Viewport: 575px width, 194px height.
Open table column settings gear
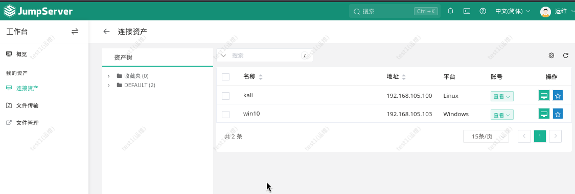(x=551, y=56)
